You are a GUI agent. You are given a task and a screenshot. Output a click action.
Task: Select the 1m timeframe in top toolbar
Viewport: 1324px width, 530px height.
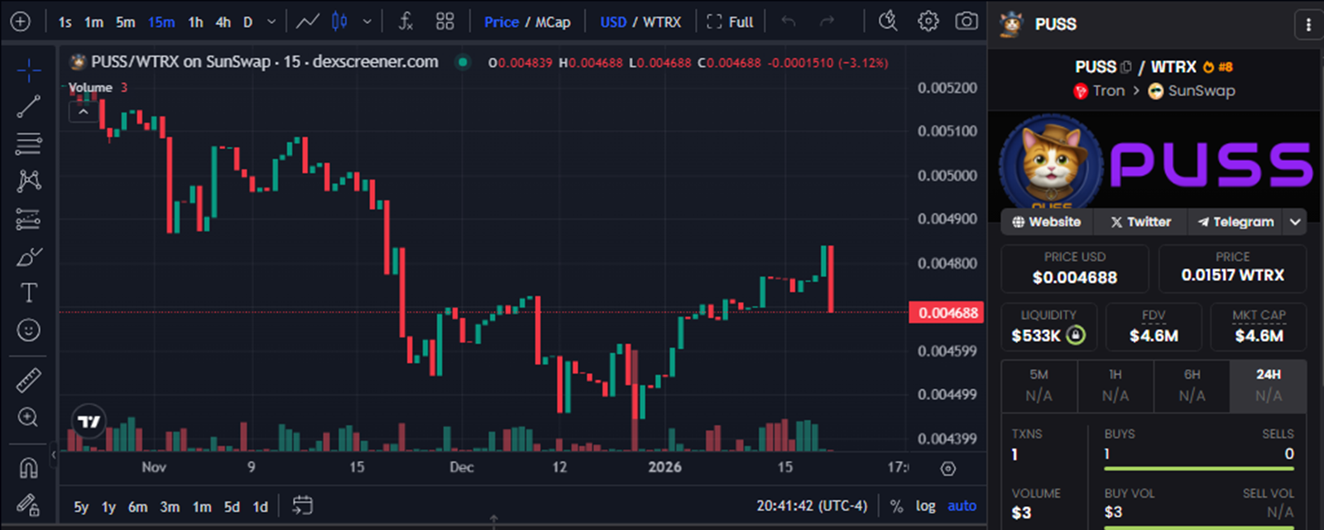click(x=94, y=22)
